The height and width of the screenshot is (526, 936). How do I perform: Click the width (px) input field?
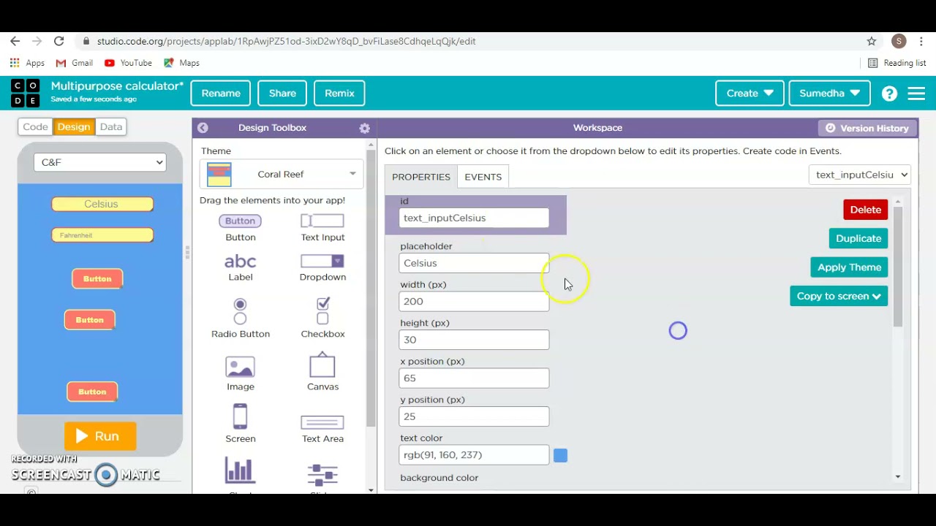tap(474, 301)
